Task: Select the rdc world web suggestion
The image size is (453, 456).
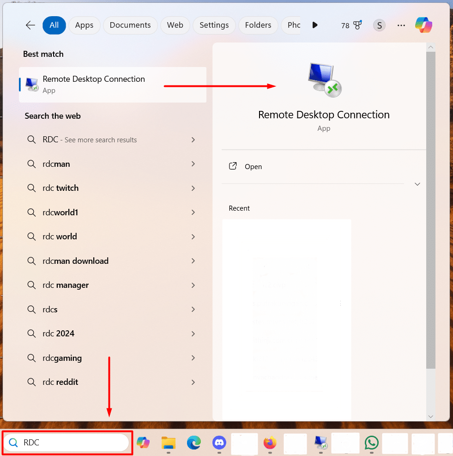Action: 113,237
